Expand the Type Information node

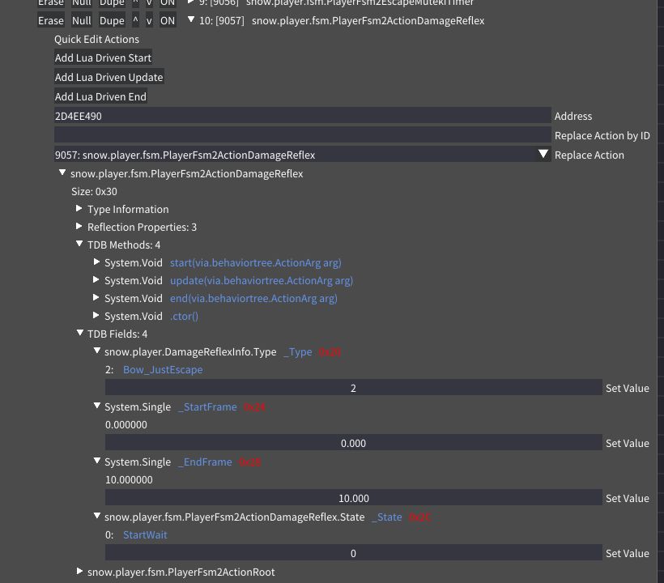(x=79, y=209)
